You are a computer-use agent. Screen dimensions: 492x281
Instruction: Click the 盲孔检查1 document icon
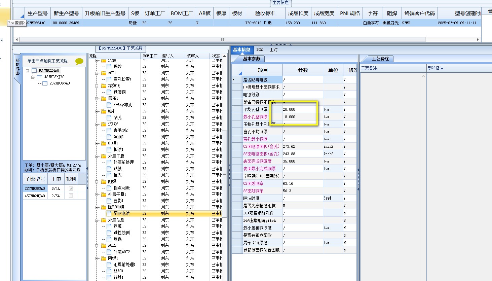point(109,79)
